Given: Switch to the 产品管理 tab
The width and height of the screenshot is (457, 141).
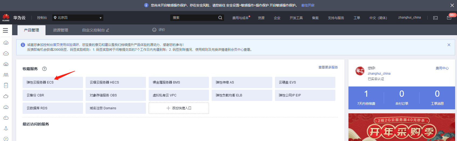Looking at the screenshot, I should click(x=32, y=30).
